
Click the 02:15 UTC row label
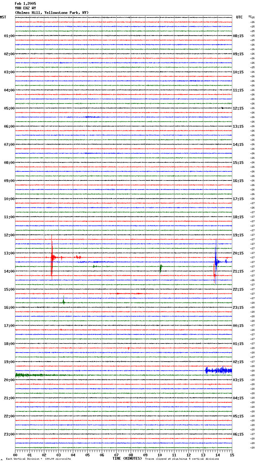[238, 362]
